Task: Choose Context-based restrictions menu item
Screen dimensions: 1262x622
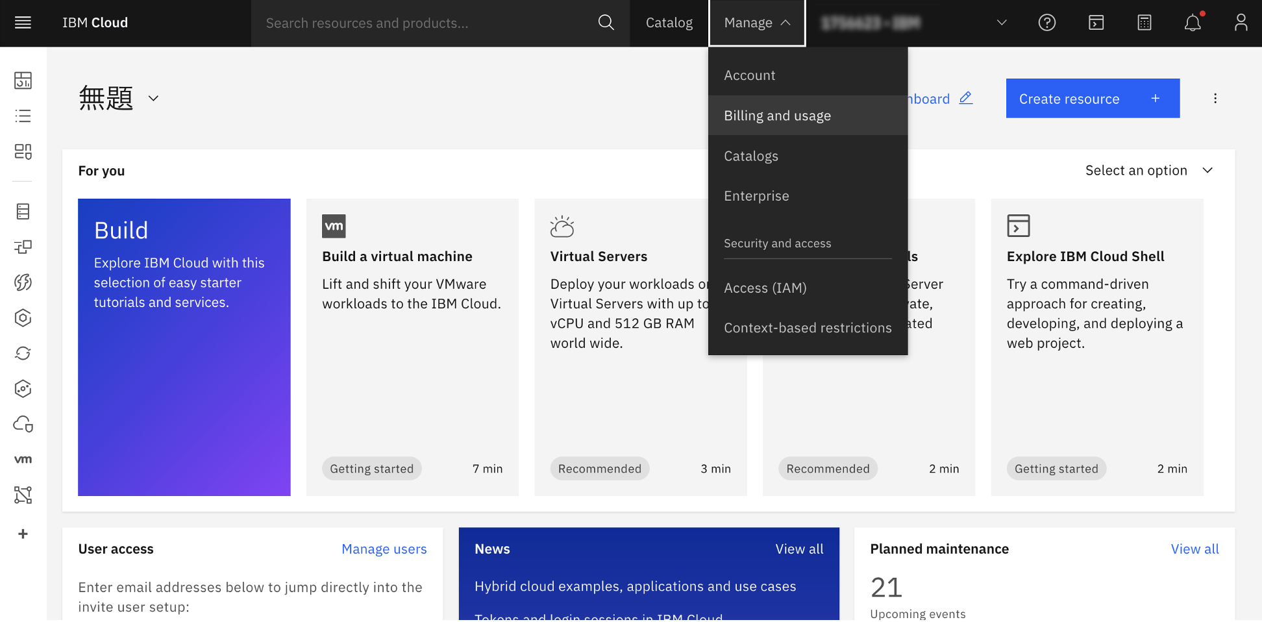Action: tap(808, 328)
